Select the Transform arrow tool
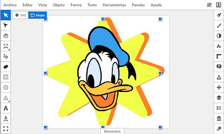This screenshot has width=224, height=134. click(x=6, y=15)
